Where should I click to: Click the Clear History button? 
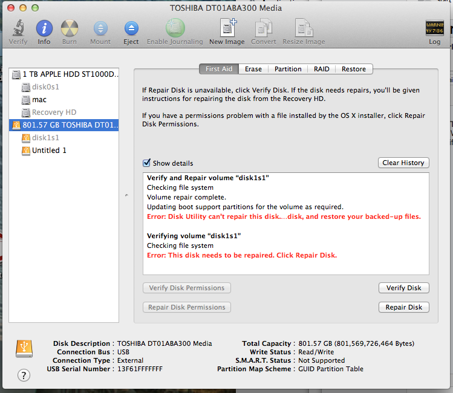click(x=403, y=163)
